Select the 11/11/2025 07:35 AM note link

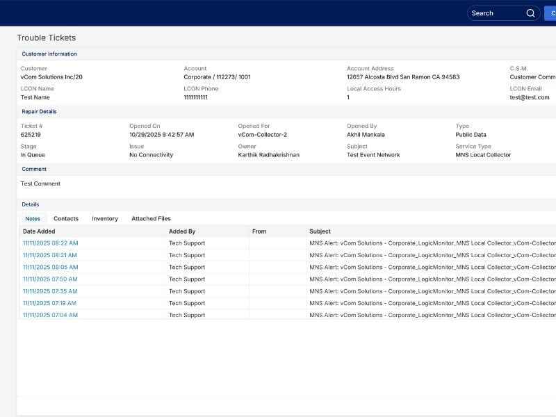click(50, 291)
